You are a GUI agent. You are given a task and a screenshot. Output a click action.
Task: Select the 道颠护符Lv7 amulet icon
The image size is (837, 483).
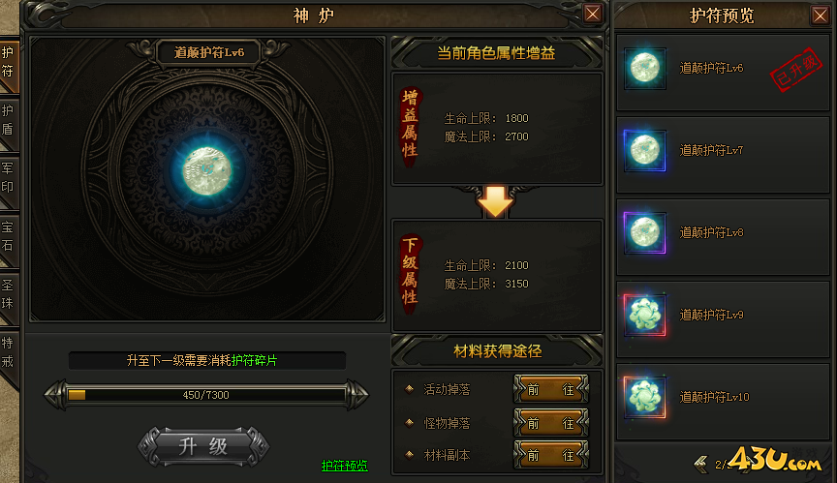[x=645, y=150]
